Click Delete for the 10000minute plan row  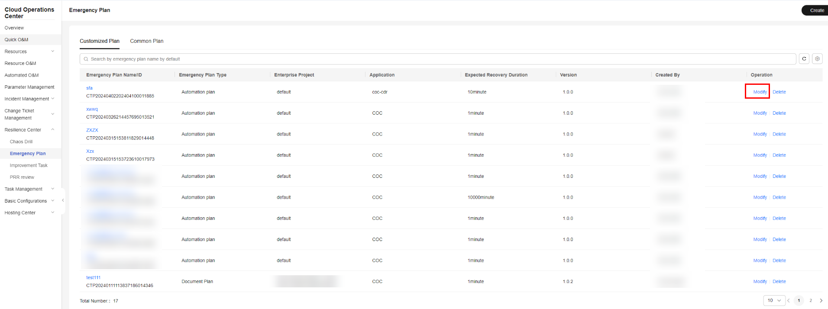[779, 197]
